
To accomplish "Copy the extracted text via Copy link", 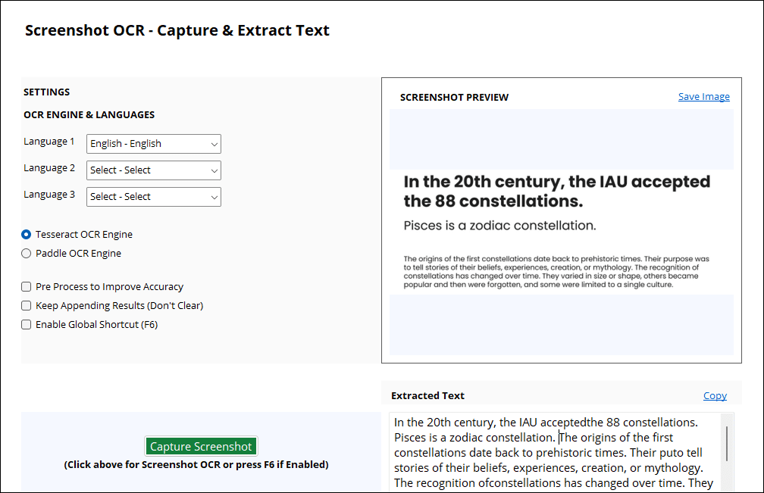I will (x=715, y=395).
